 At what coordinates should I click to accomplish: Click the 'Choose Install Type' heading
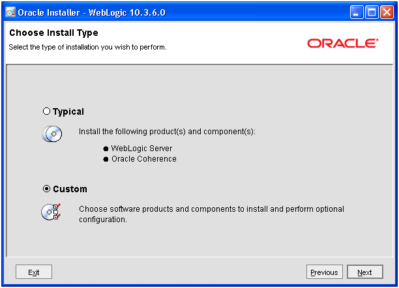(x=53, y=33)
